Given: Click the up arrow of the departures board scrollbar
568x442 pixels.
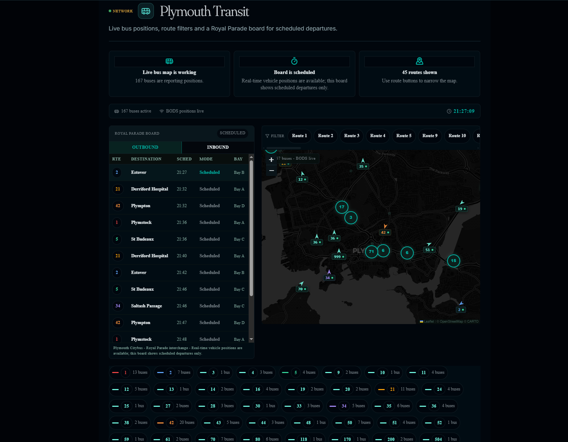Looking at the screenshot, I should coord(251,157).
